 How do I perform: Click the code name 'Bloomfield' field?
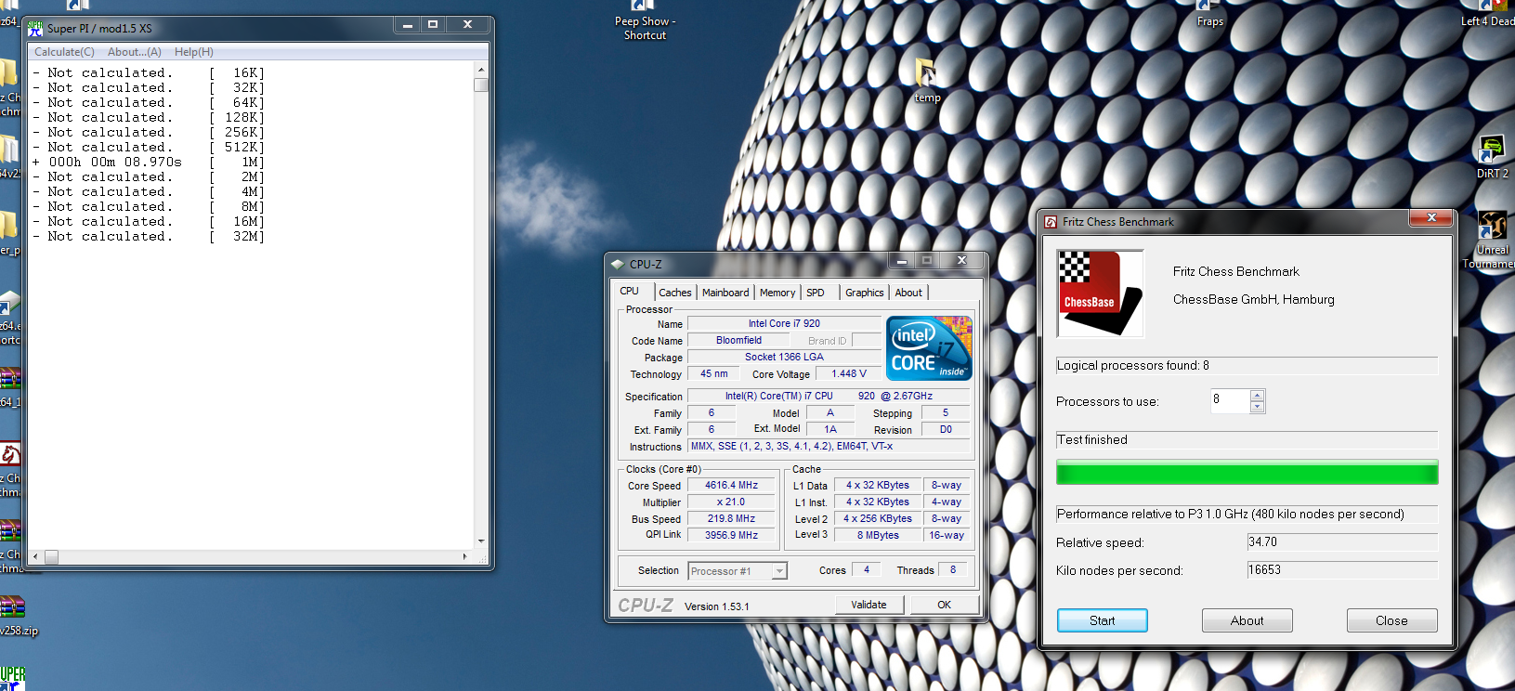tap(738, 341)
